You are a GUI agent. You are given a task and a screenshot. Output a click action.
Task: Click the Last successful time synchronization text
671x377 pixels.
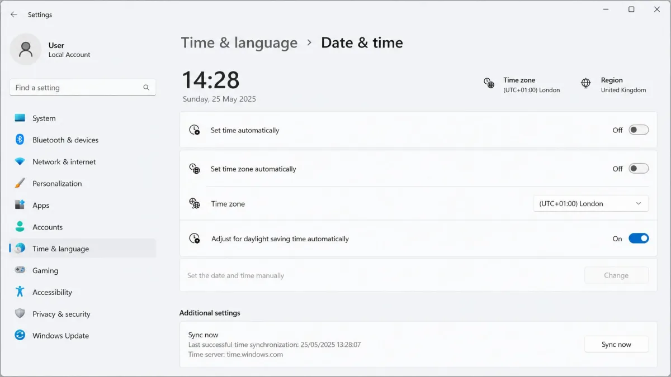[275, 345]
